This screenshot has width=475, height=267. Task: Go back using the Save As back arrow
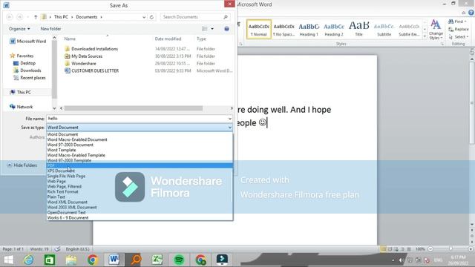click(x=10, y=17)
